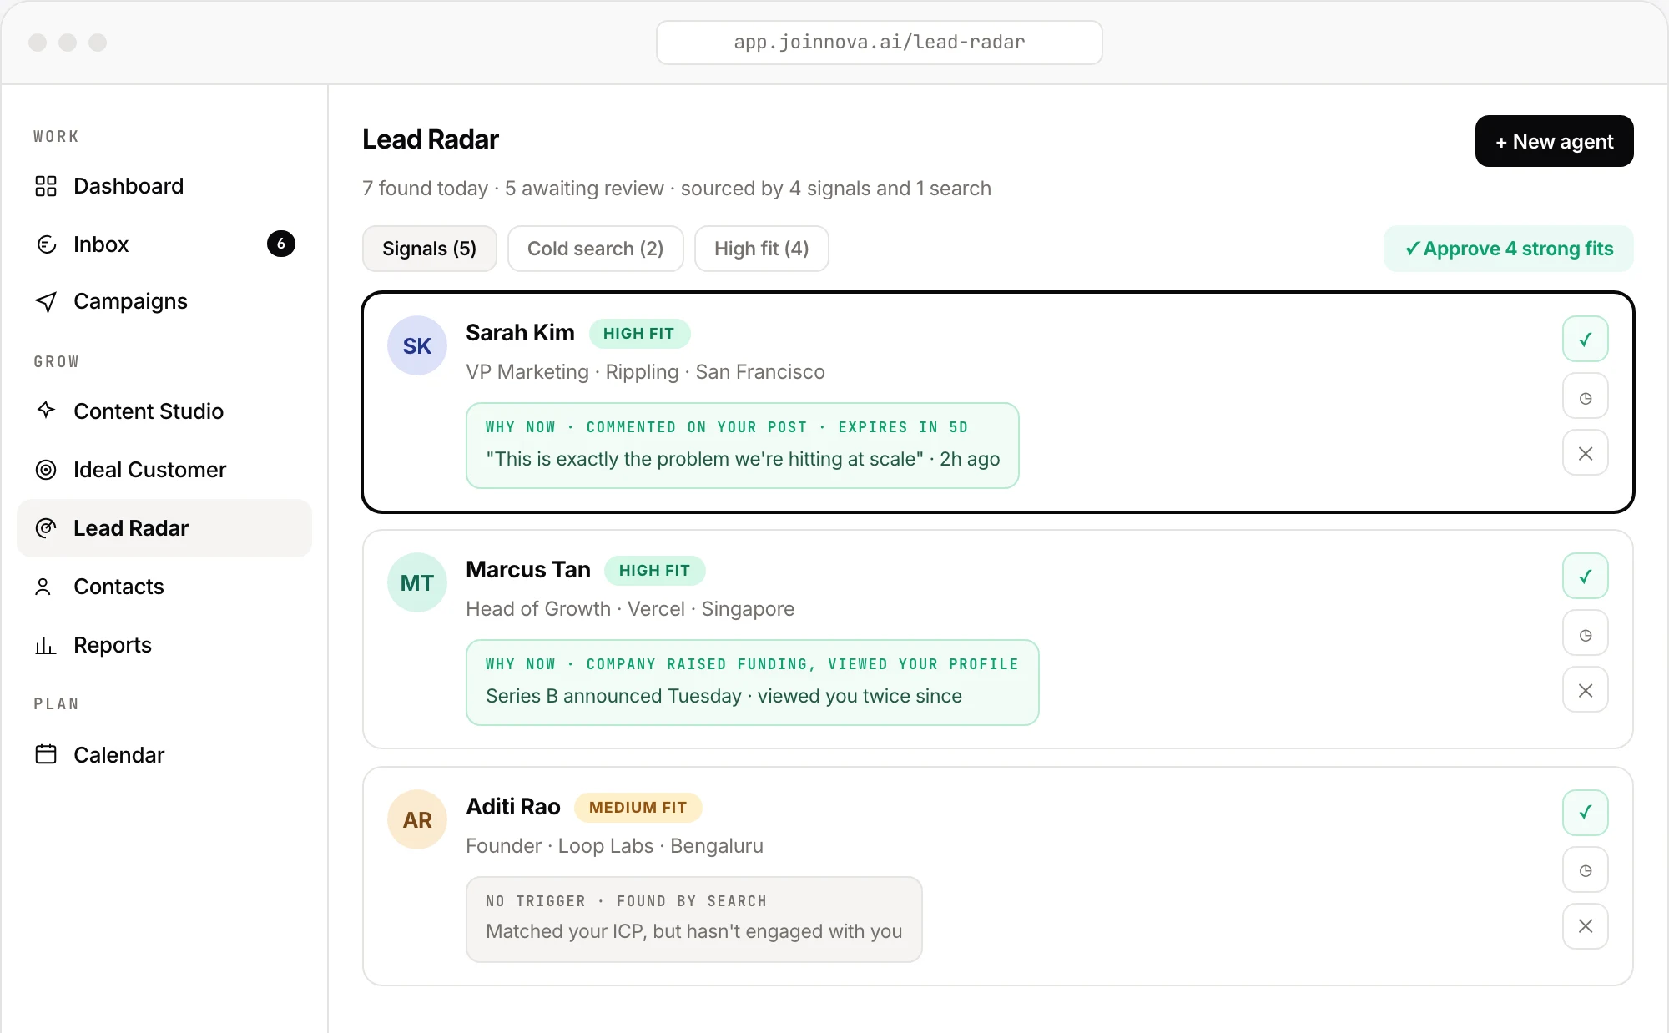1669x1033 pixels.
Task: Click the Sarah Kim name
Action: [520, 333]
